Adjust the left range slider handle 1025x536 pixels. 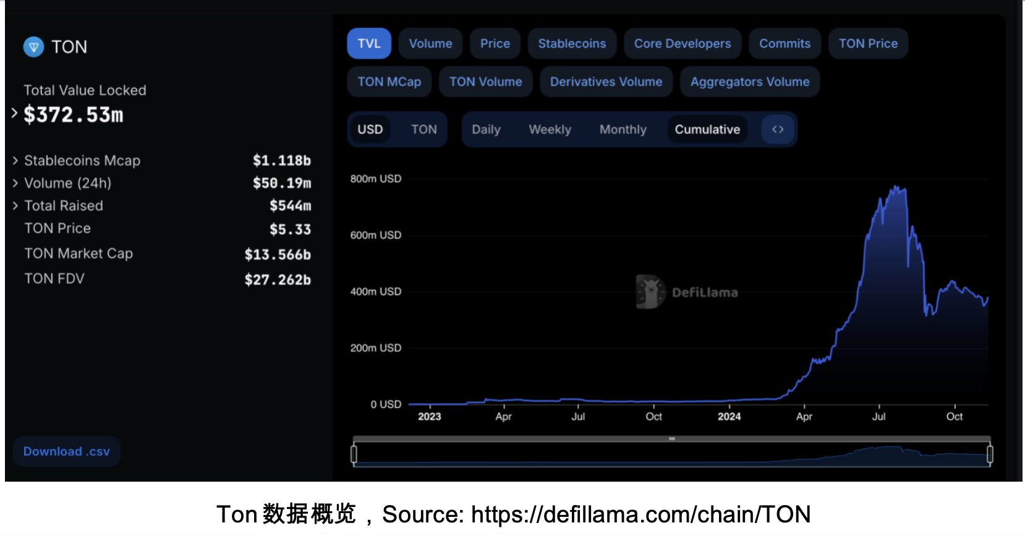(354, 454)
